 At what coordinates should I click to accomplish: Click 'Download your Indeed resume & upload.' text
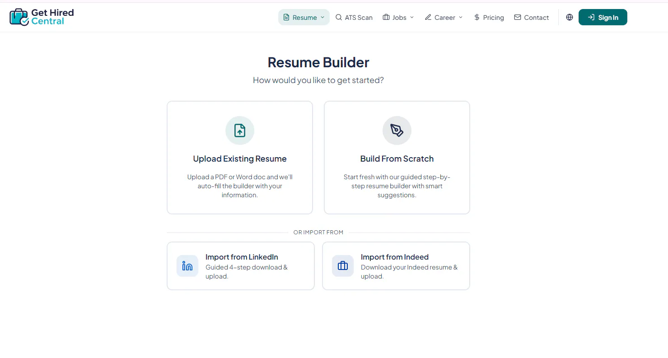click(409, 272)
